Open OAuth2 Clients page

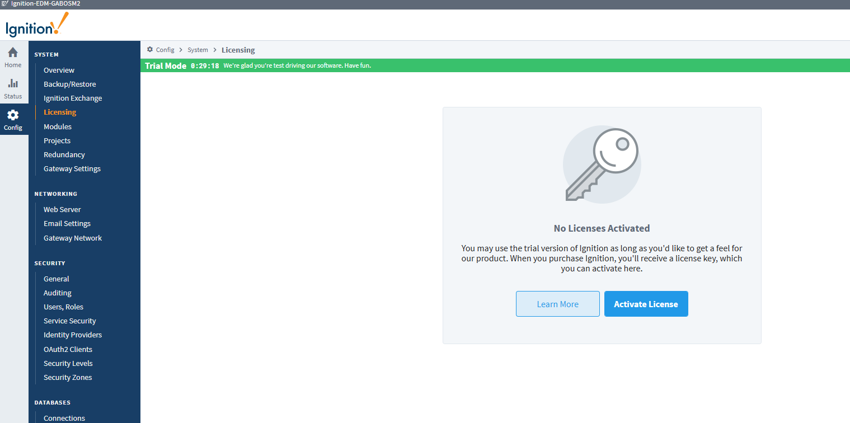point(68,349)
